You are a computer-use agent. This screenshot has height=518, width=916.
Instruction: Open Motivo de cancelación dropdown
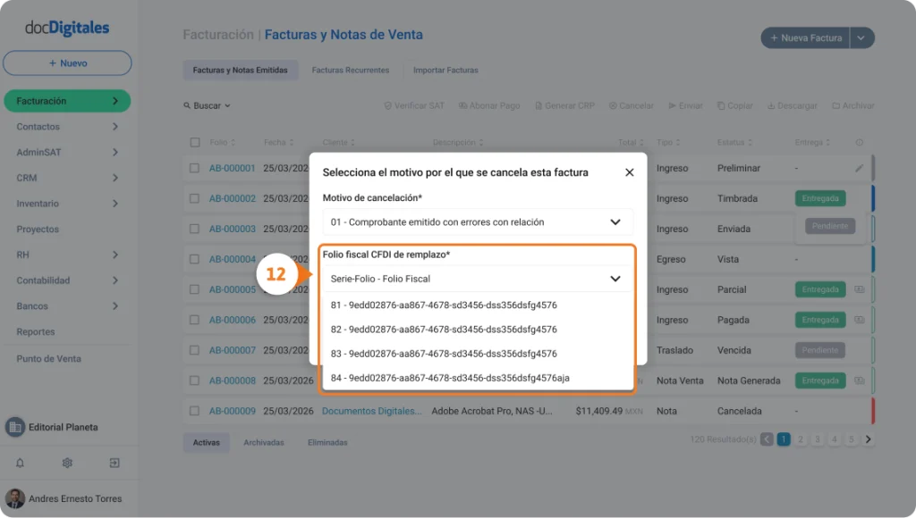pos(478,221)
